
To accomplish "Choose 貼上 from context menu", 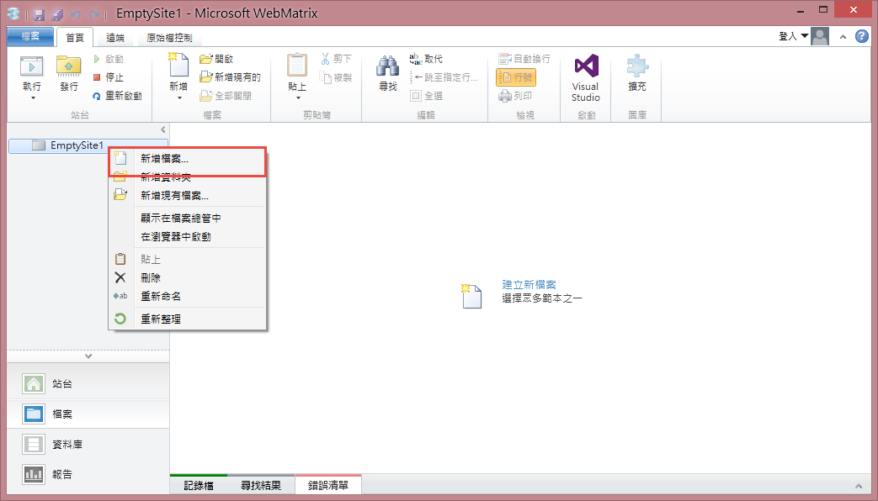I will (187, 260).
